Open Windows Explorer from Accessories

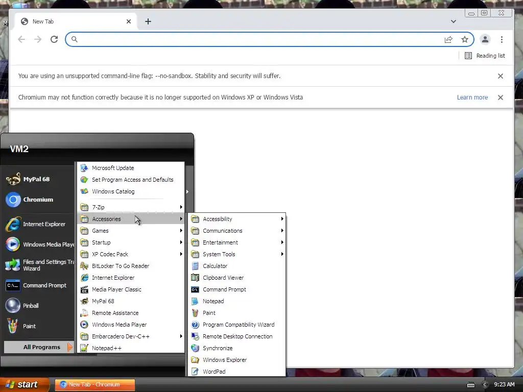click(x=237, y=360)
